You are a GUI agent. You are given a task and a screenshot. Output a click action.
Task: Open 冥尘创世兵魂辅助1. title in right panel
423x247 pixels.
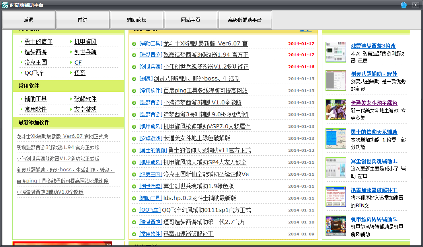click(374, 161)
